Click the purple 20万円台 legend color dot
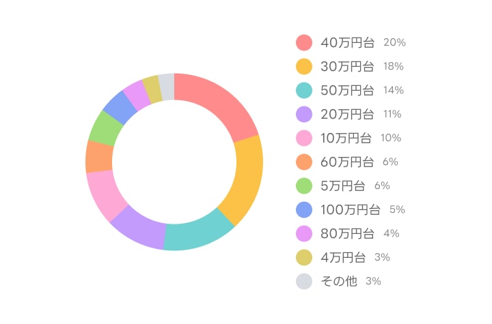Viewport: 492px width, 324px height. point(304,114)
